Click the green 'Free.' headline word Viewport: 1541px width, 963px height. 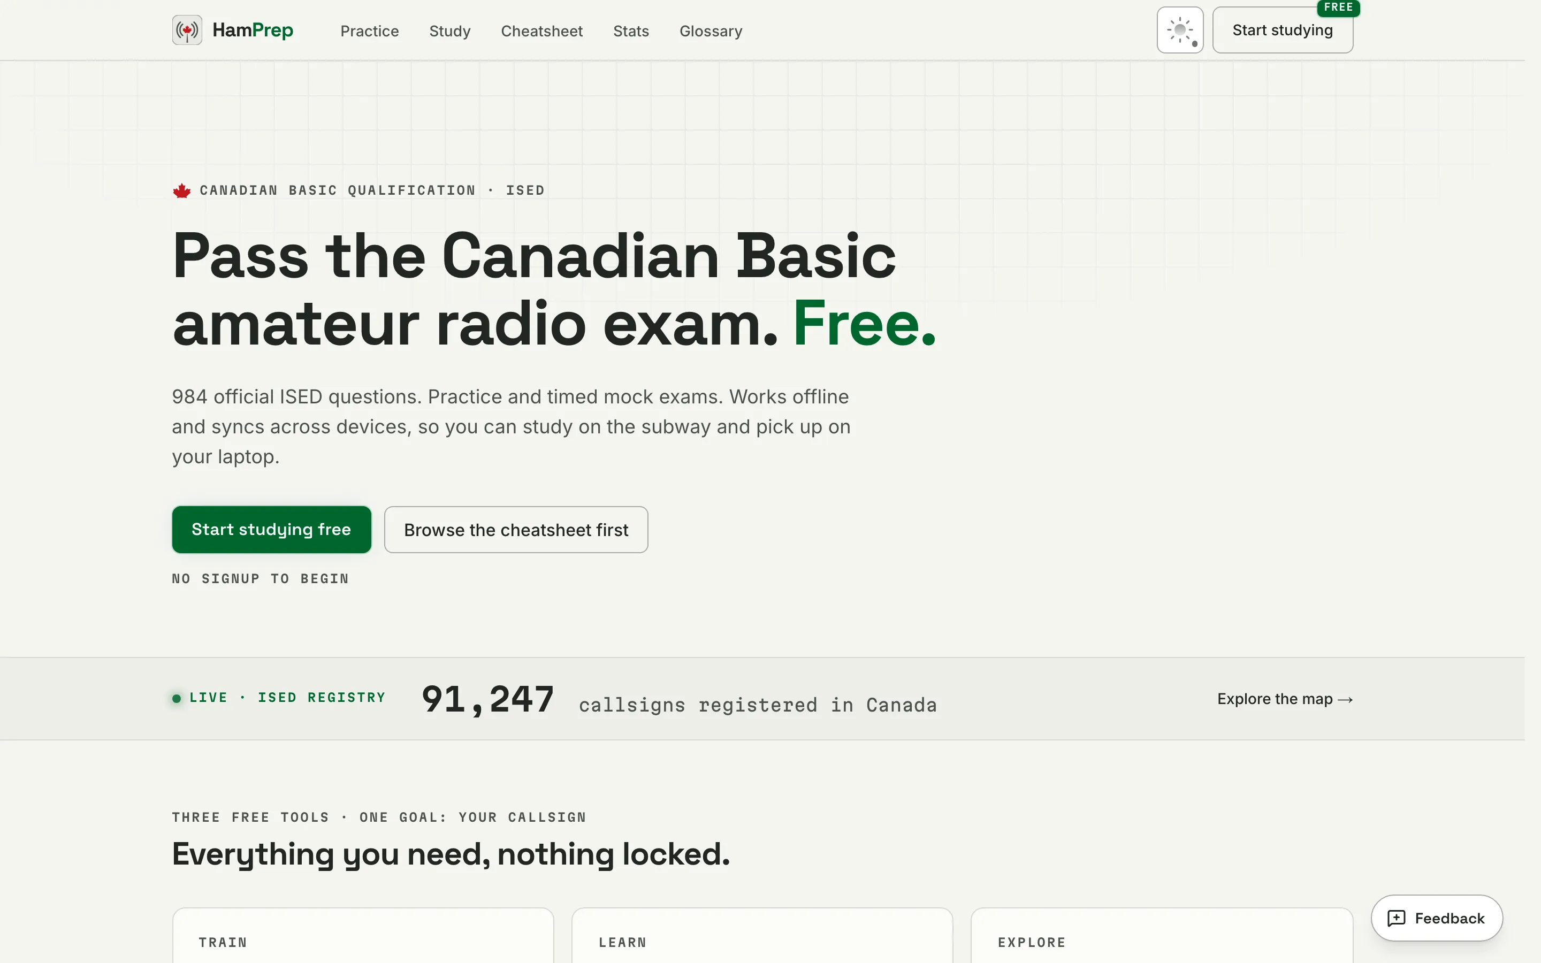point(864,324)
